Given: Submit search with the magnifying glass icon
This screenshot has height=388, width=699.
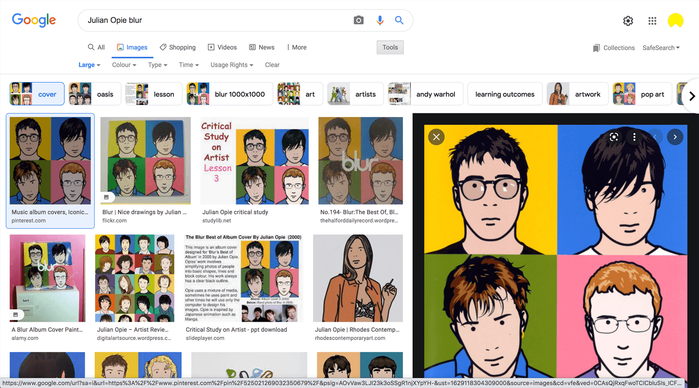Looking at the screenshot, I should 399,20.
